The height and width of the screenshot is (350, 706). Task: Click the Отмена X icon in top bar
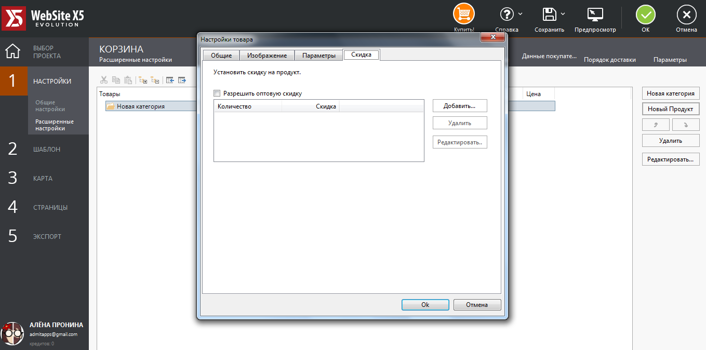coord(686,15)
